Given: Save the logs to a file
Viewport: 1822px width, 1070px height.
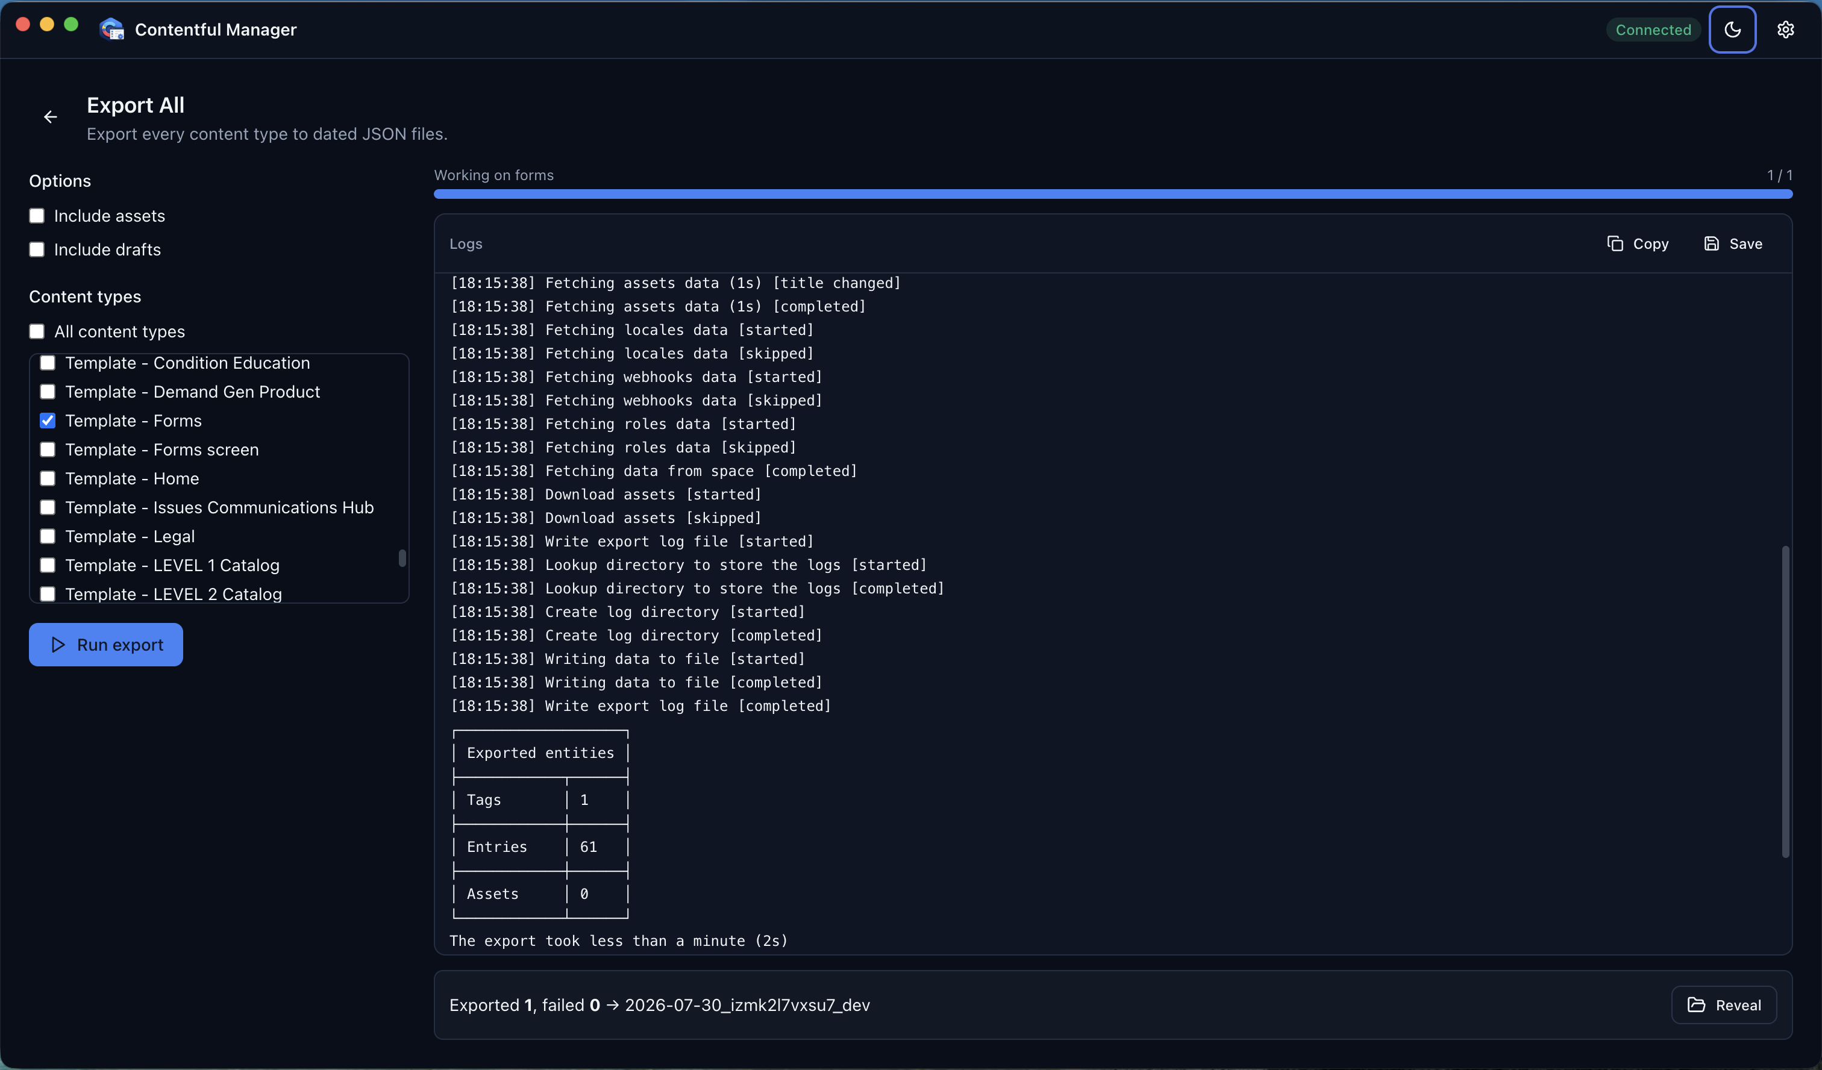Looking at the screenshot, I should tap(1733, 243).
